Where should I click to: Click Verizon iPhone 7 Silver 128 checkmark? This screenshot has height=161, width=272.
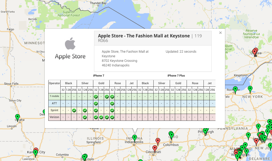pos(85,117)
